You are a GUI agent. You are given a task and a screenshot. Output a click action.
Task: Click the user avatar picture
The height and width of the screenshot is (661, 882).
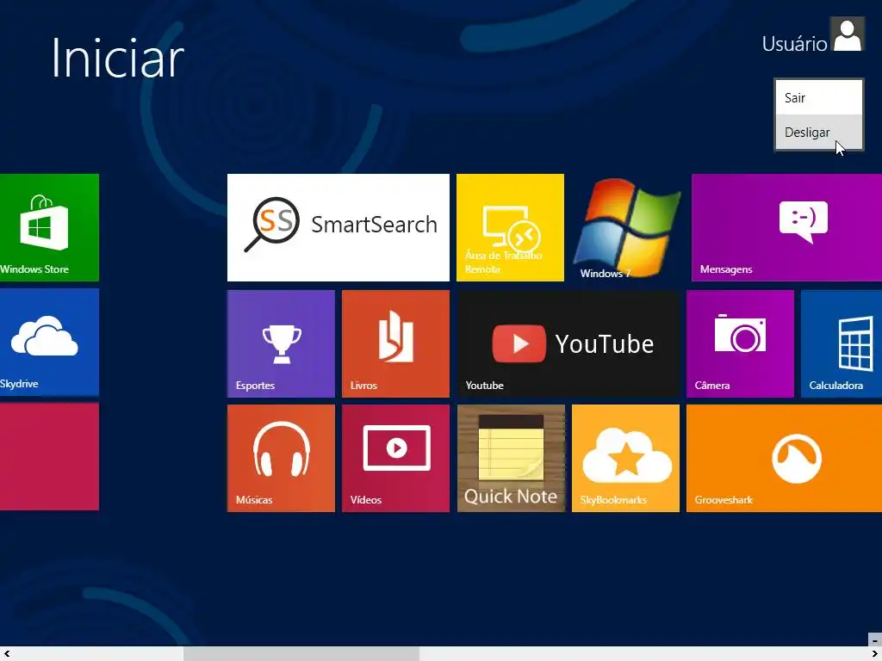(848, 34)
